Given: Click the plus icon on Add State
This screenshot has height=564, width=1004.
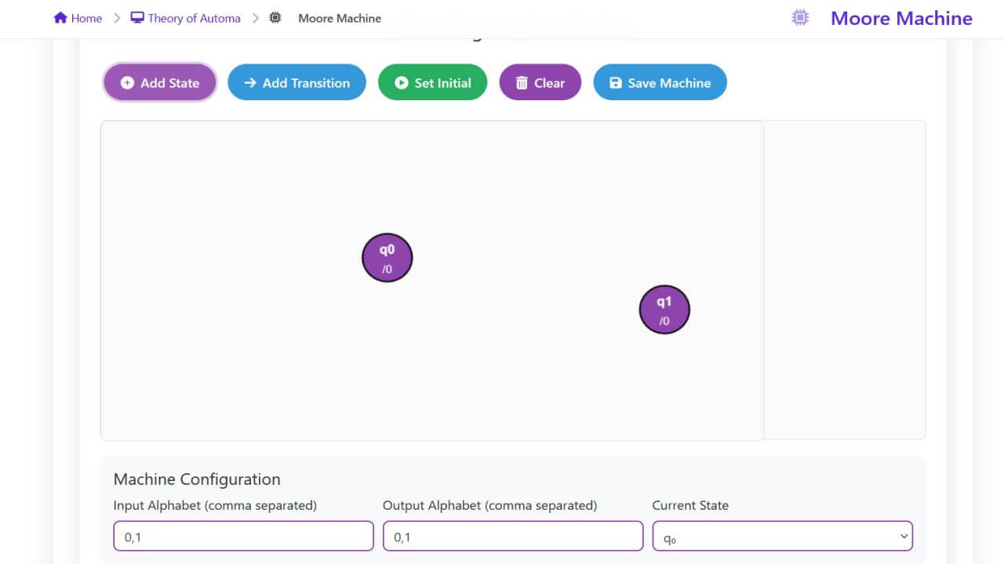Looking at the screenshot, I should [x=127, y=83].
